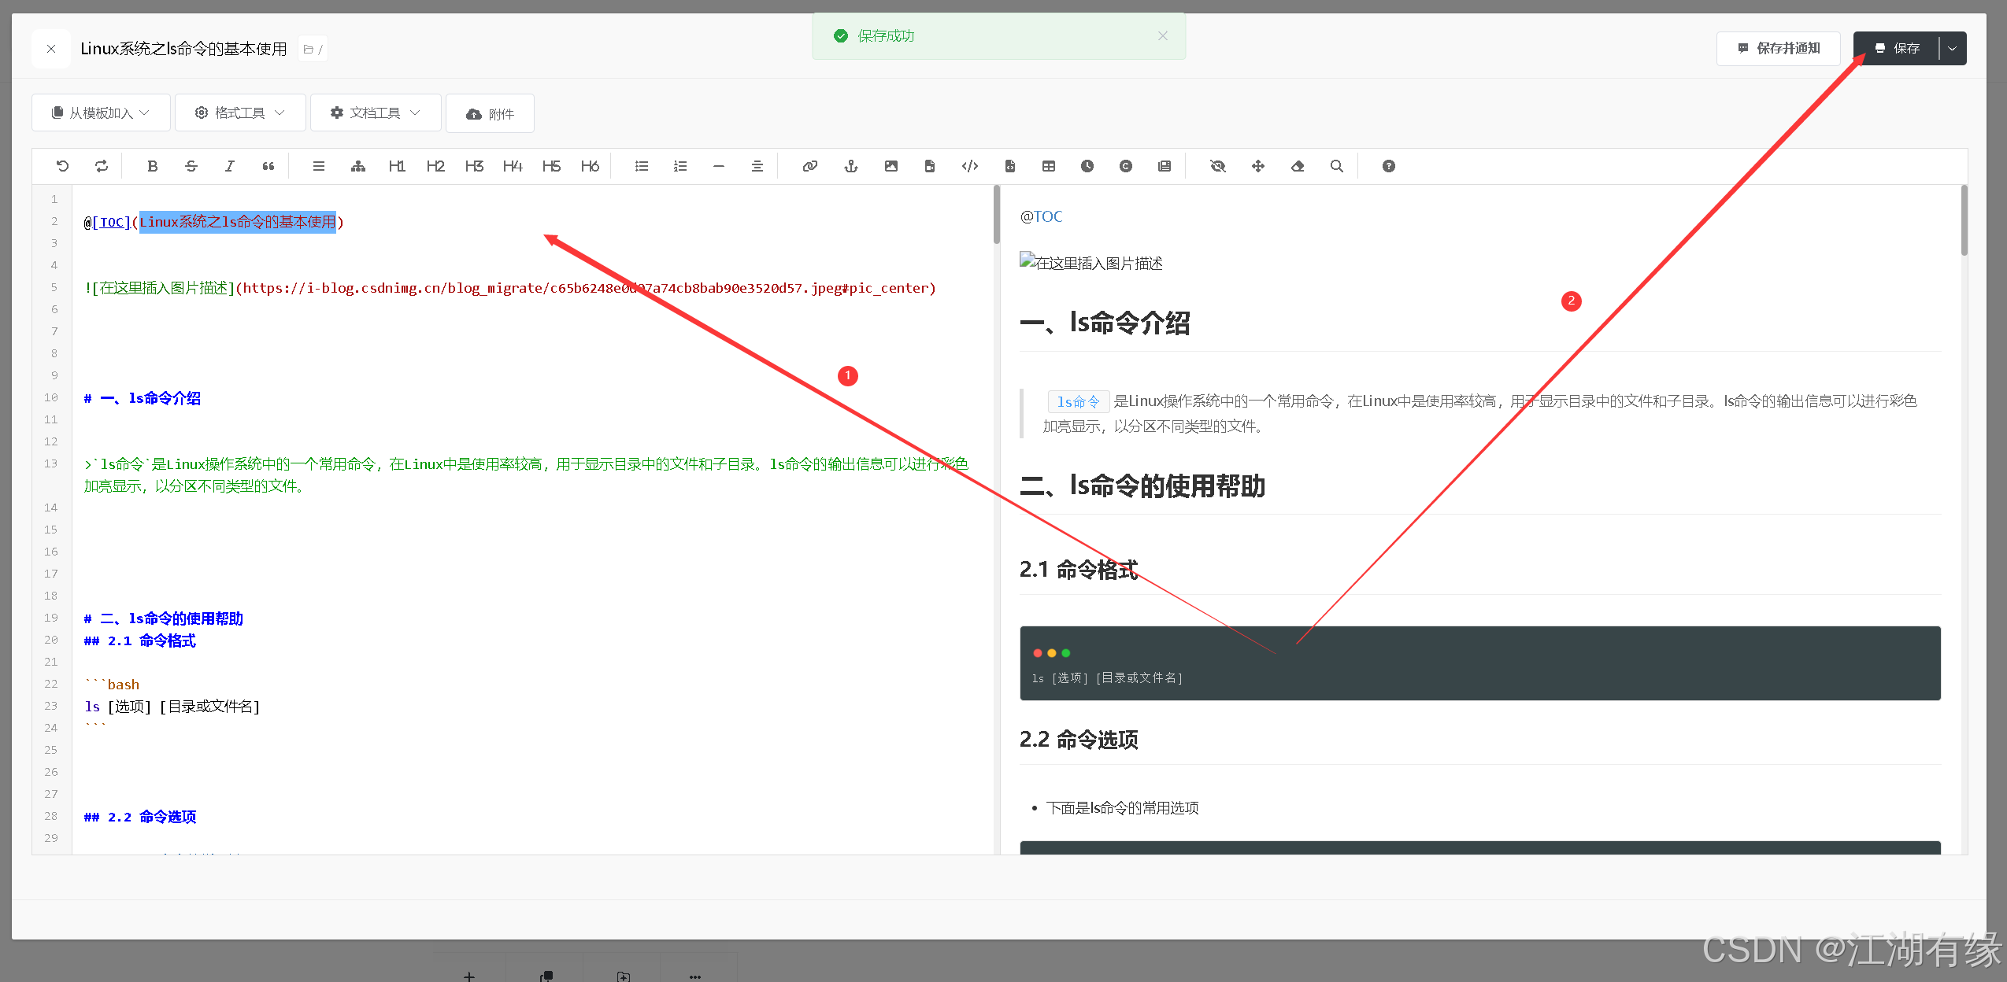Toggle the preview-hide eye icon
2007x982 pixels.
click(1217, 166)
